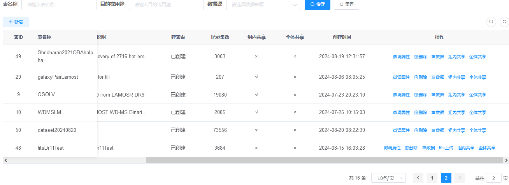This screenshot has width=509, height=185.
Task: Go to previous page with left chevron
Action: click(x=418, y=178)
